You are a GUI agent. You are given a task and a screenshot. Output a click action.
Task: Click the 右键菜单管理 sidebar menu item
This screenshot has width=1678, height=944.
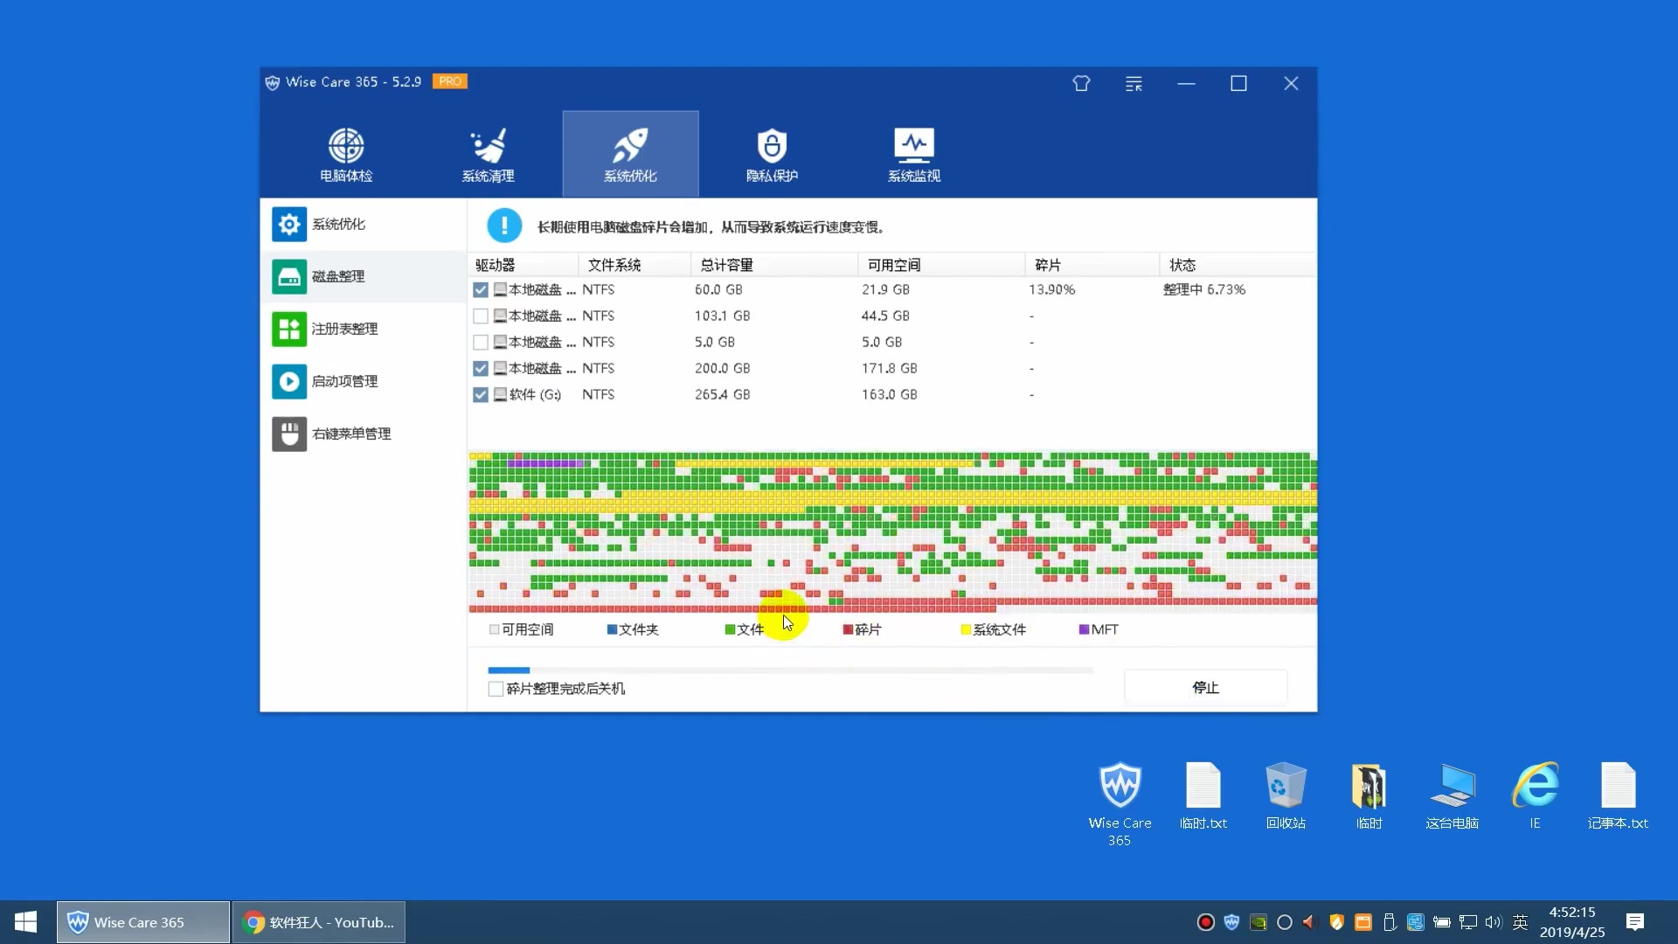(351, 434)
